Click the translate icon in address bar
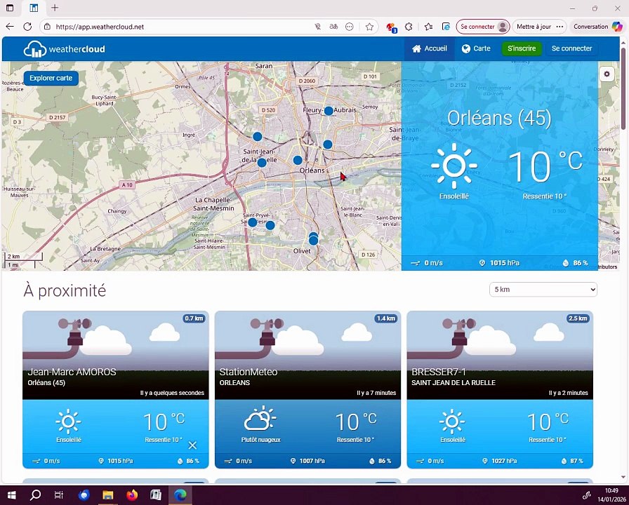Image resolution: width=629 pixels, height=505 pixels. coord(333,27)
